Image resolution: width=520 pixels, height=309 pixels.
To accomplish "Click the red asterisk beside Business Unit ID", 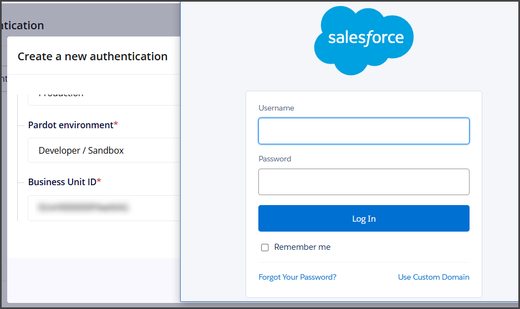I will (x=99, y=182).
